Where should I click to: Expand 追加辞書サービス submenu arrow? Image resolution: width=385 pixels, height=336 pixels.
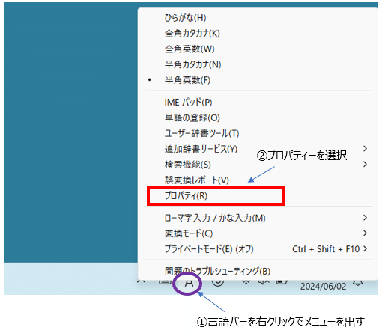pos(365,149)
